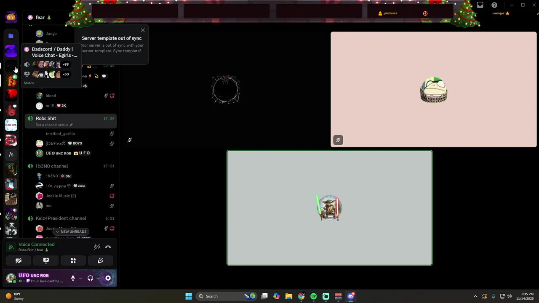
Task: Open the weather widget 80°F Sunny
Action: pyautogui.click(x=15, y=296)
